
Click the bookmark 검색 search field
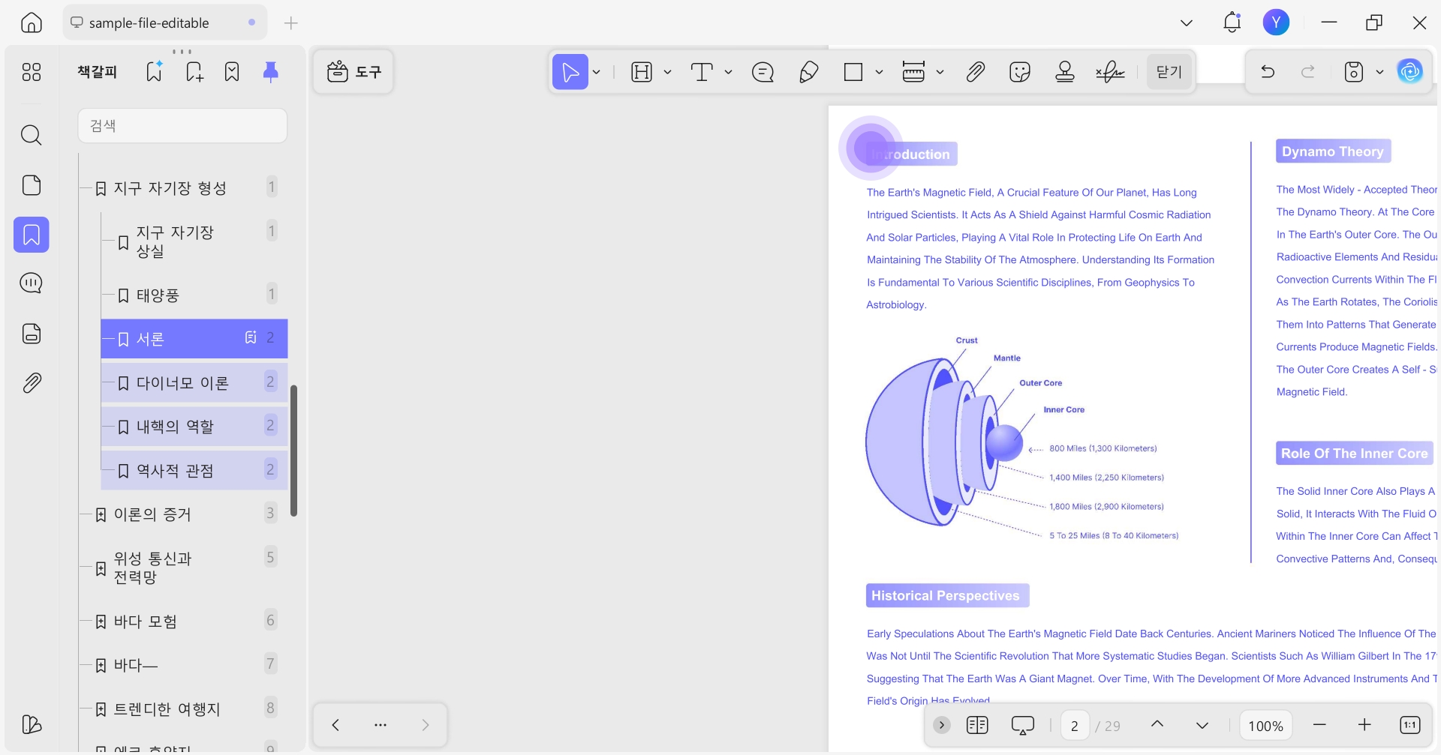click(x=182, y=125)
